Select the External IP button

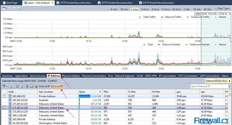click(57, 86)
